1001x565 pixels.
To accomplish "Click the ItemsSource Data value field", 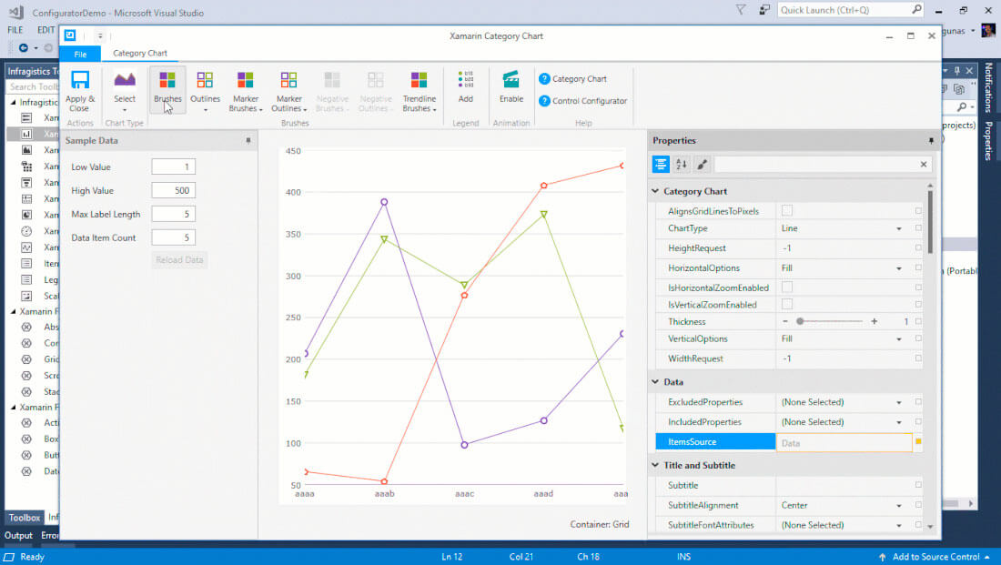I will click(844, 442).
